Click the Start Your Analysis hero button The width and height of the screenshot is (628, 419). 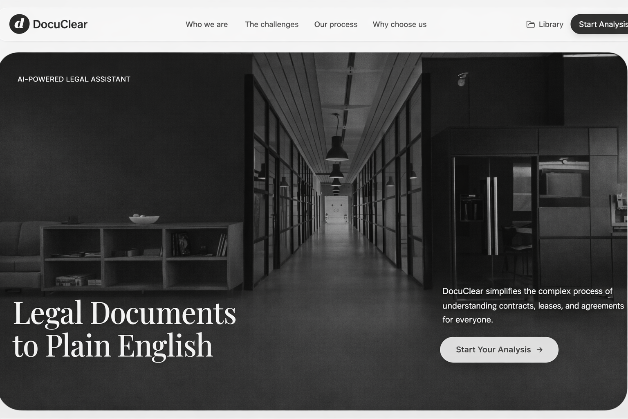(x=499, y=350)
